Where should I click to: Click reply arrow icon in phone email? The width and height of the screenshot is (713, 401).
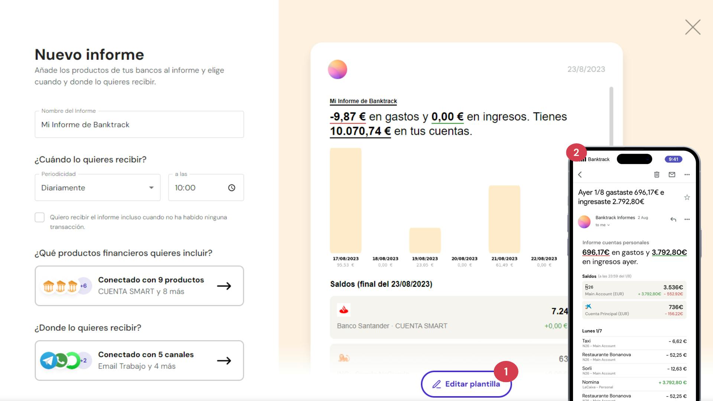(673, 219)
